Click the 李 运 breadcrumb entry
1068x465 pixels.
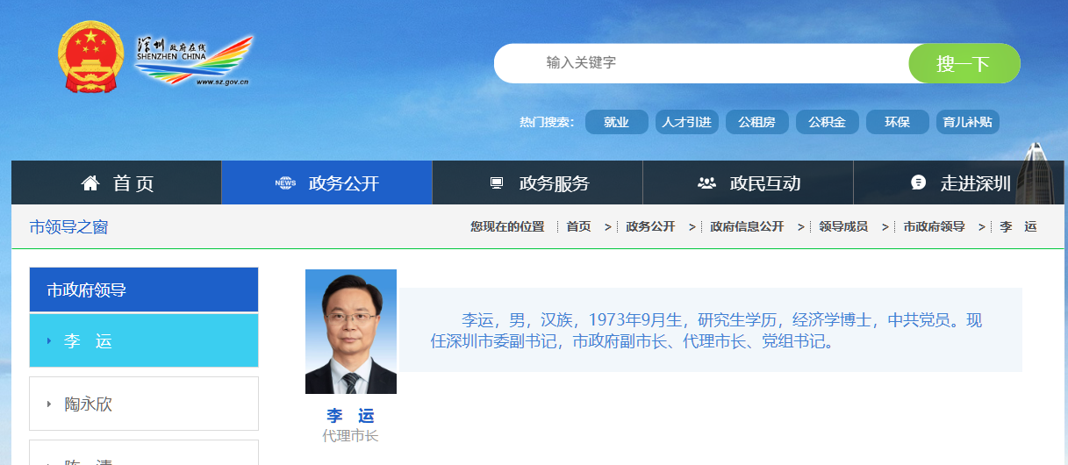[x=1018, y=226]
